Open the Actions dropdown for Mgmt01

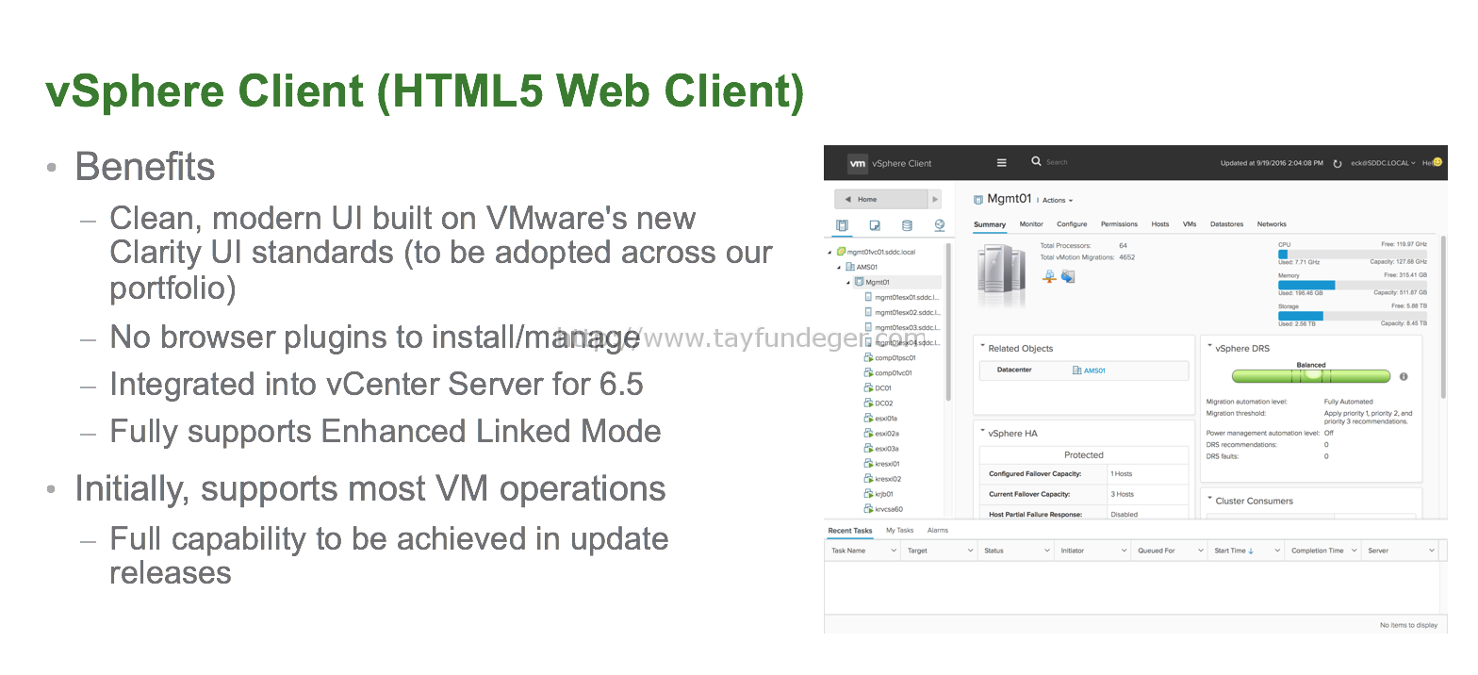(x=1057, y=200)
